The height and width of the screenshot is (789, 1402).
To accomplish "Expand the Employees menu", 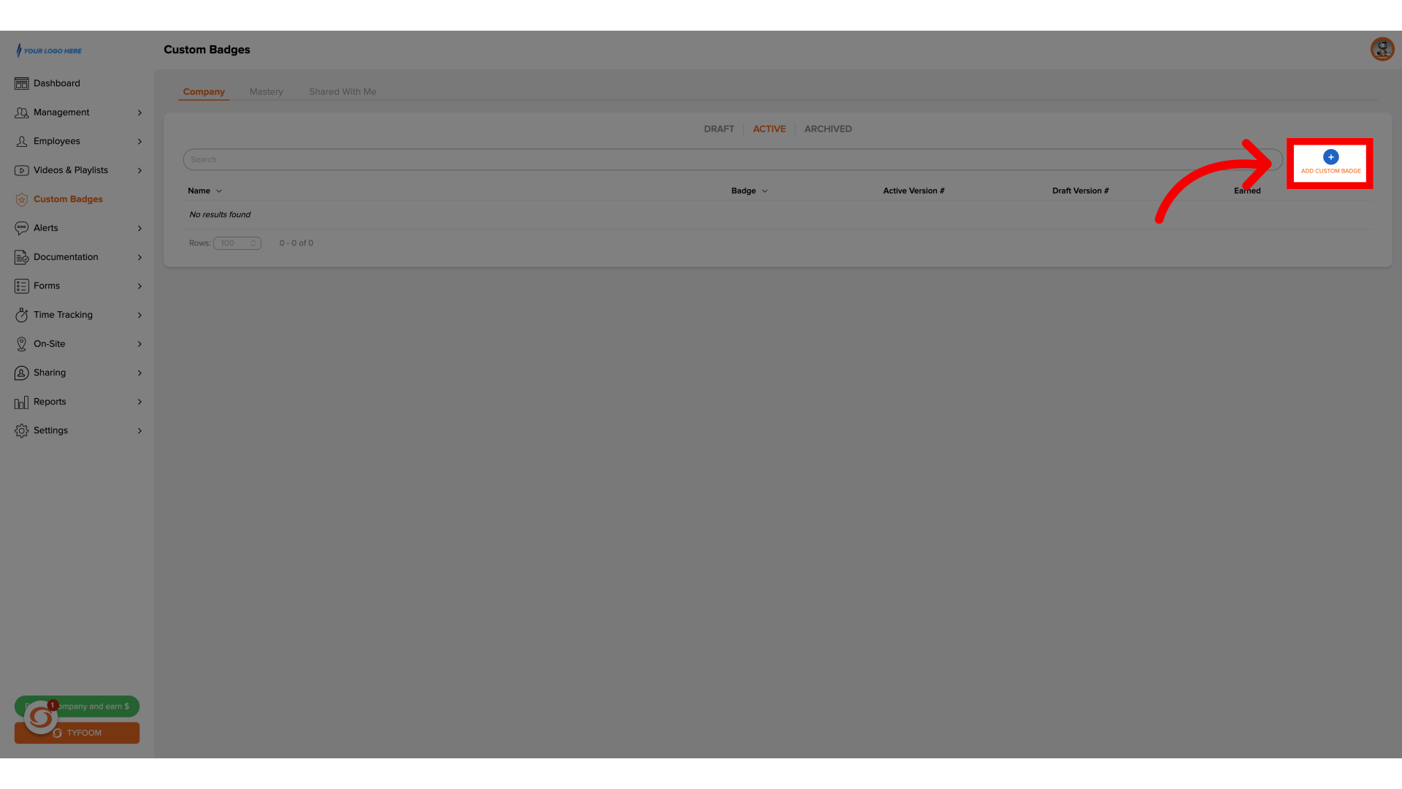I will 77,141.
